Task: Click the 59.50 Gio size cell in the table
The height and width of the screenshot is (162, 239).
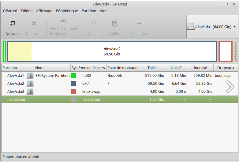Action: coord(156,84)
